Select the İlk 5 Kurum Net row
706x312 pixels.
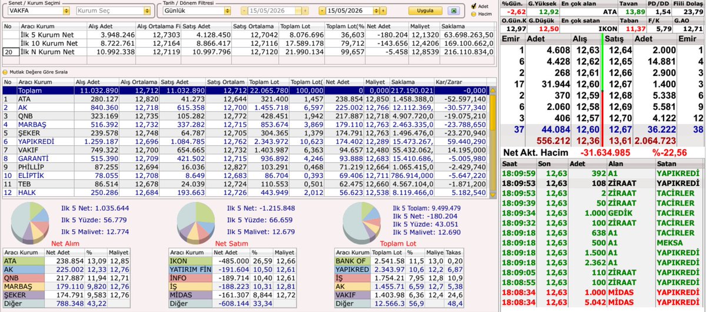point(247,35)
